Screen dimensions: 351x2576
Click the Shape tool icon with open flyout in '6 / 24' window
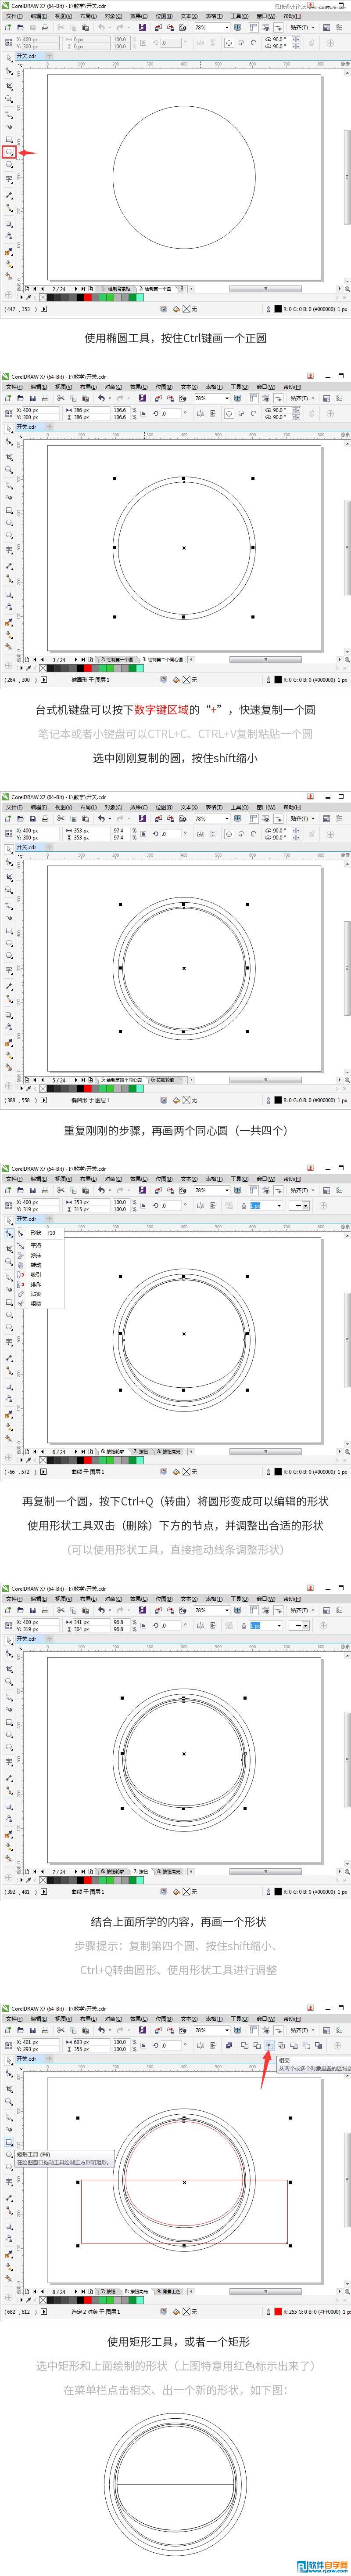pyautogui.click(x=9, y=1233)
